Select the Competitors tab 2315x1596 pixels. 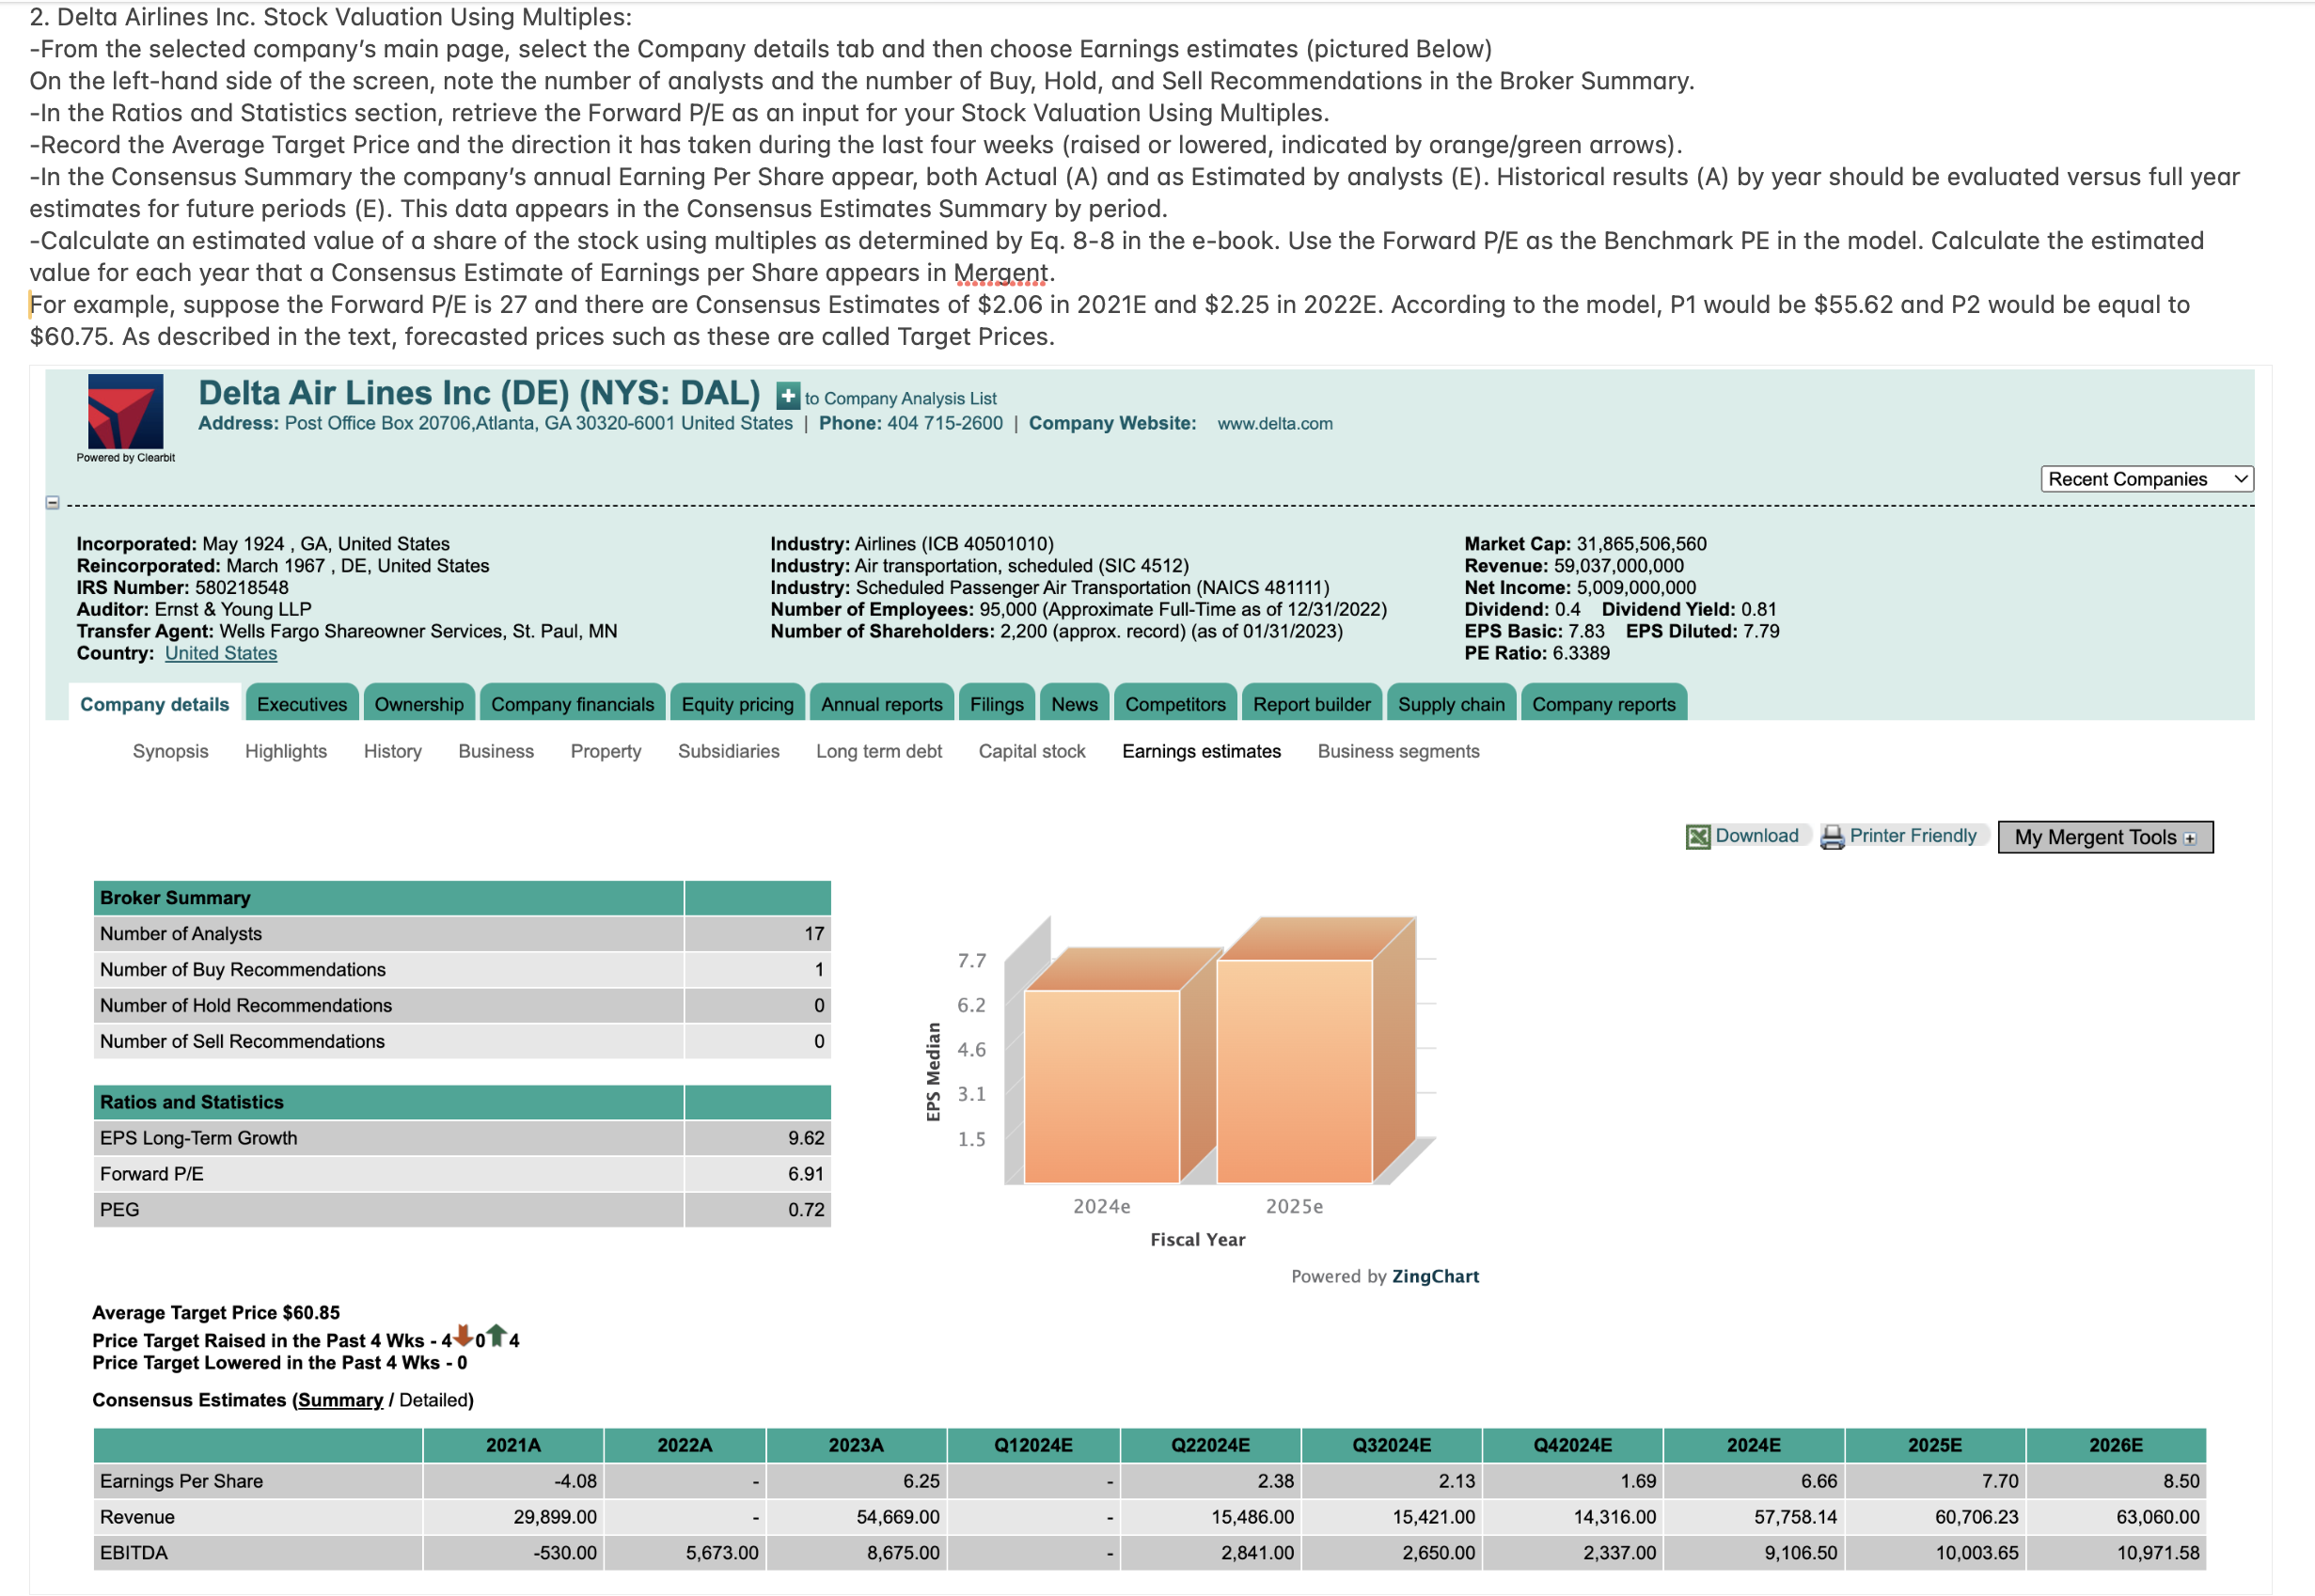pyautogui.click(x=1174, y=704)
